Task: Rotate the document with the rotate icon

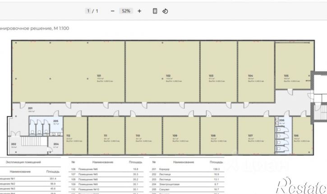Action: click(165, 11)
